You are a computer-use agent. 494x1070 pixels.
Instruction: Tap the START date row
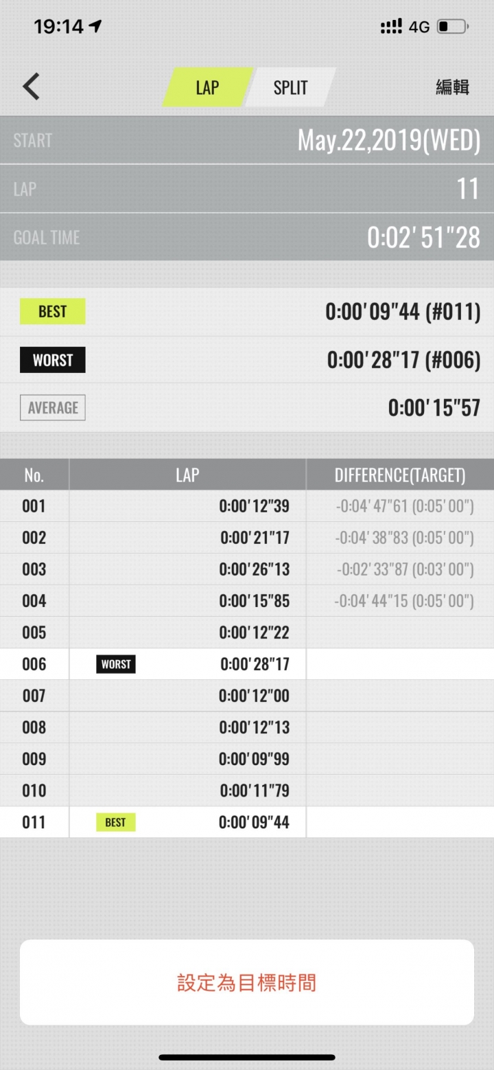pos(247,140)
